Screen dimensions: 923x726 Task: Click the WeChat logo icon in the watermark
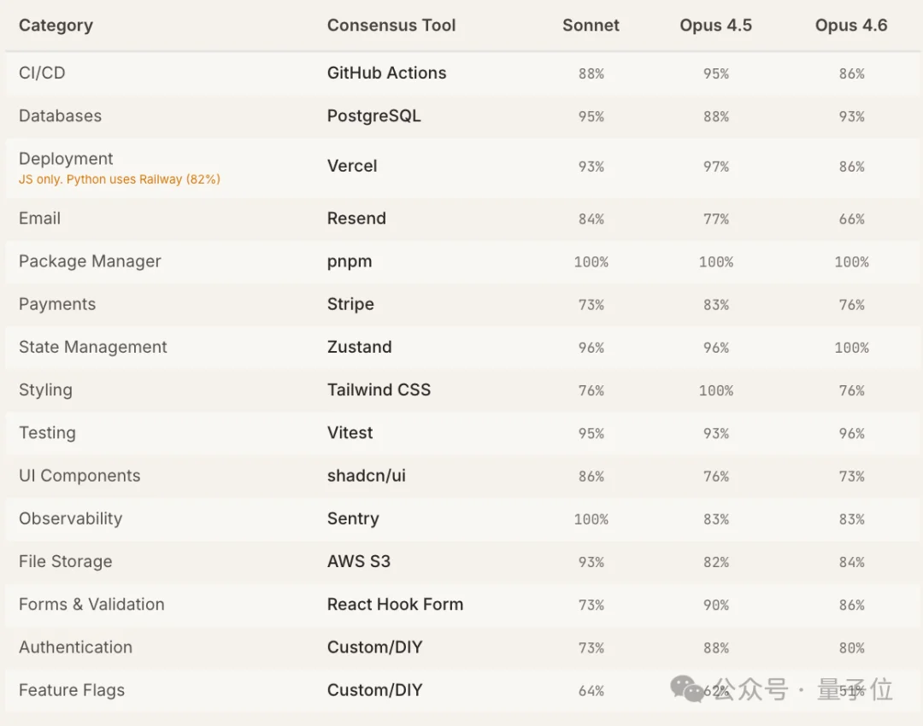[x=688, y=688]
